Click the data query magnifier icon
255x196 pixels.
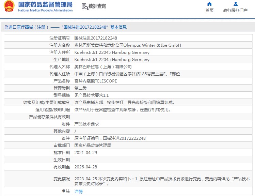(x=84, y=6)
